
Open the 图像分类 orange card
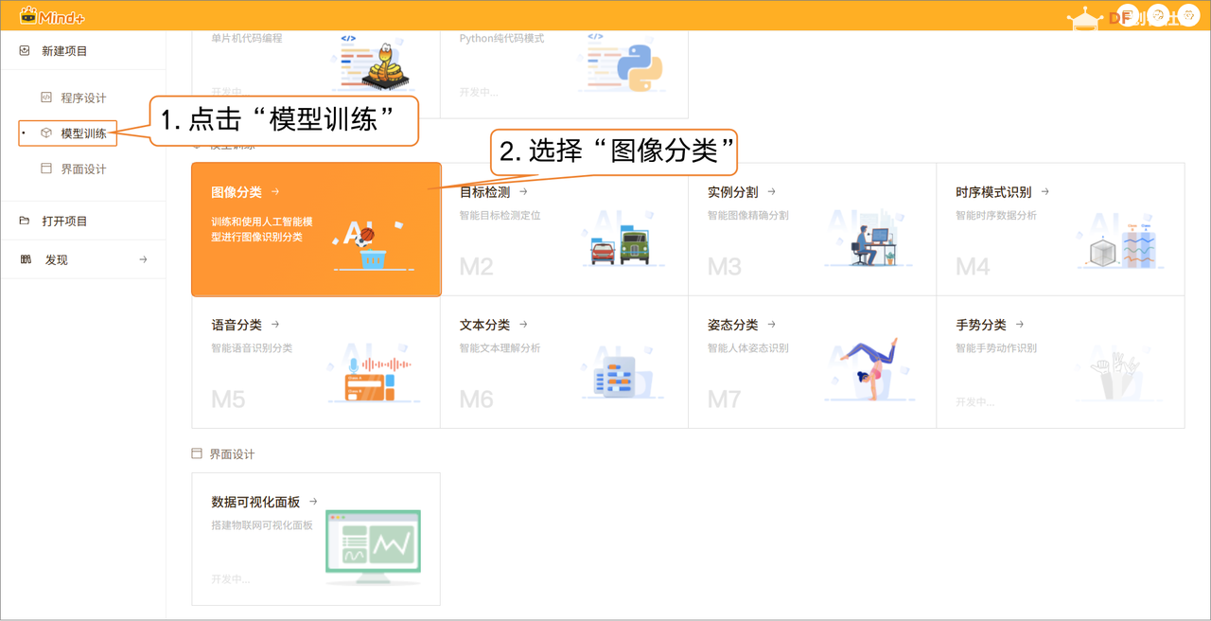click(316, 229)
